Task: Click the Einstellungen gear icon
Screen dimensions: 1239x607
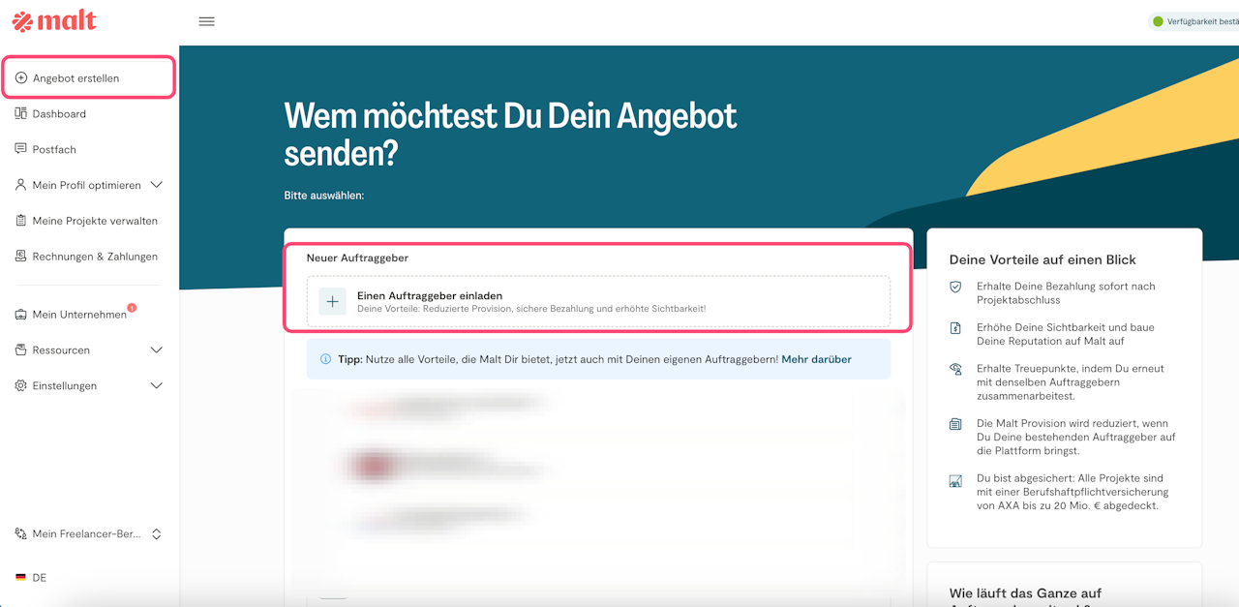Action: [21, 385]
